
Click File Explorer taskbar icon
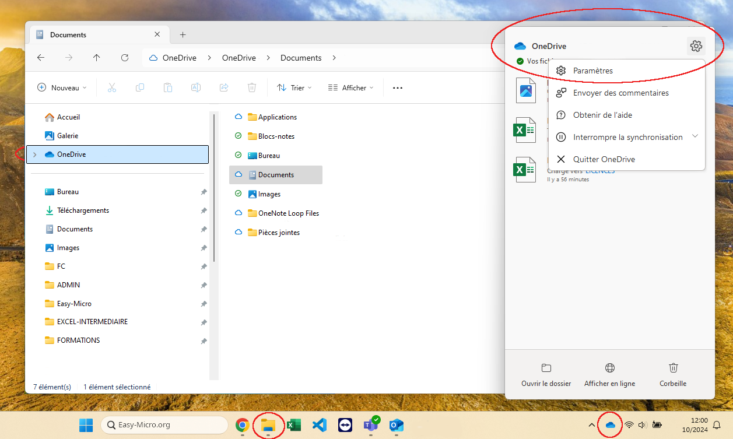(268, 425)
